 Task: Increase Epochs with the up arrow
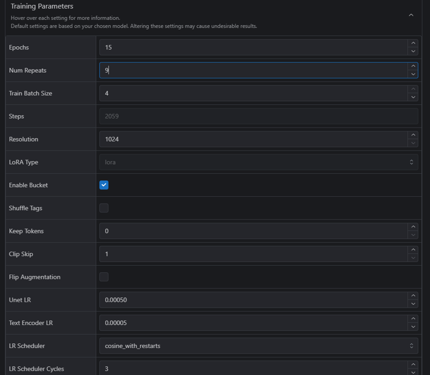pyautogui.click(x=413, y=43)
